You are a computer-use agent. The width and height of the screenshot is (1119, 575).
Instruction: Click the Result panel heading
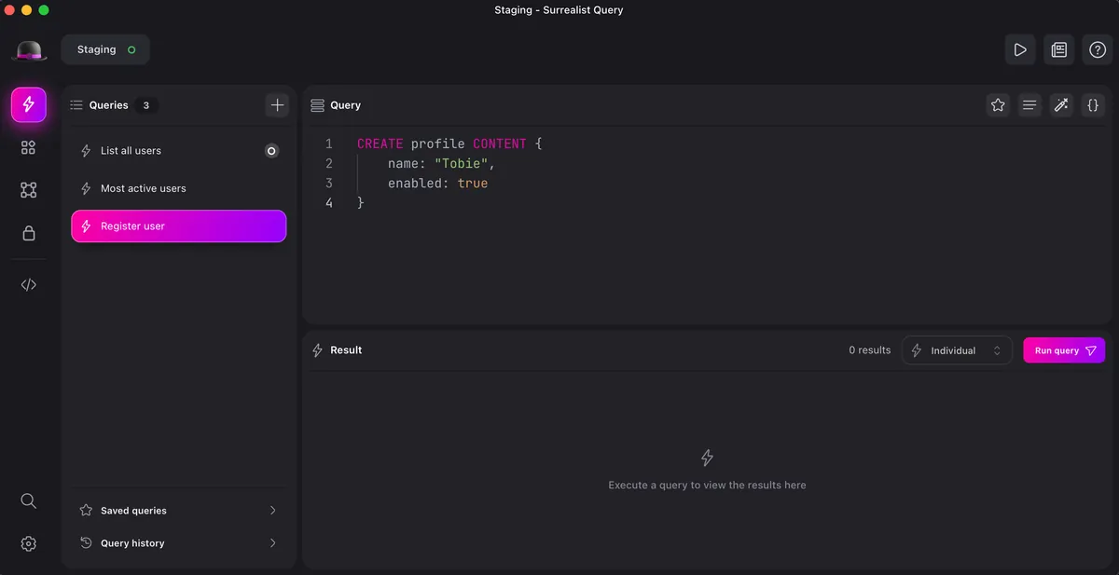click(x=346, y=350)
